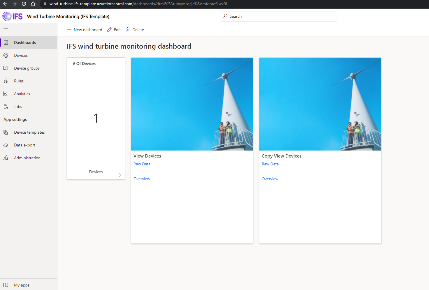The width and height of the screenshot is (429, 290).
Task: Reload the page with the browser refresh button
Action: (x=24, y=4)
